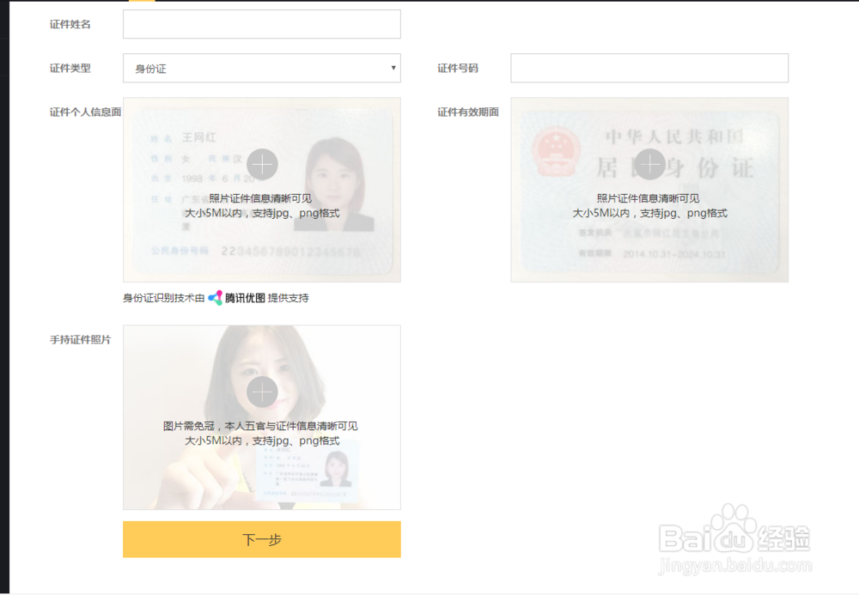Click the 下一步 button
The height and width of the screenshot is (595, 859).
pyautogui.click(x=262, y=539)
